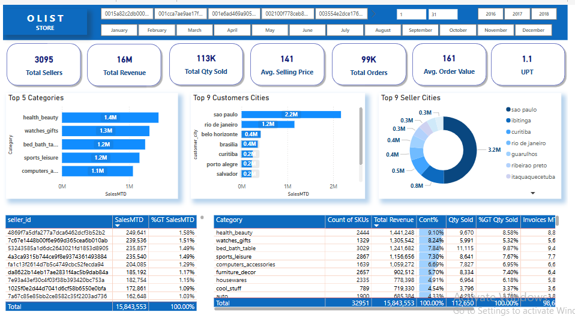The image size is (575, 318).
Task: Click the sports_leisure bar in categories chart
Action: click(100, 158)
